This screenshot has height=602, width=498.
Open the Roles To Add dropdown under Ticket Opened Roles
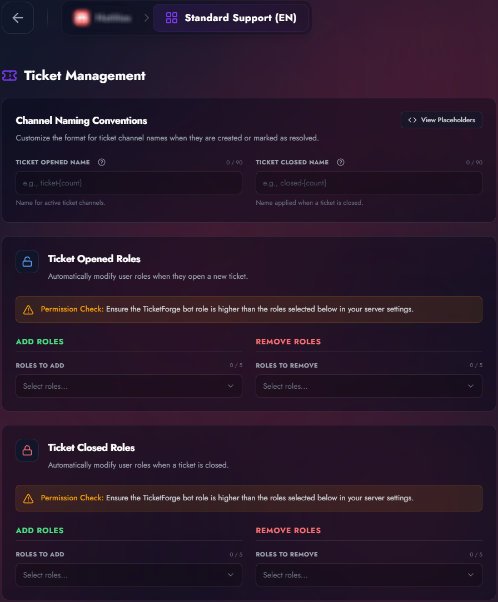129,385
